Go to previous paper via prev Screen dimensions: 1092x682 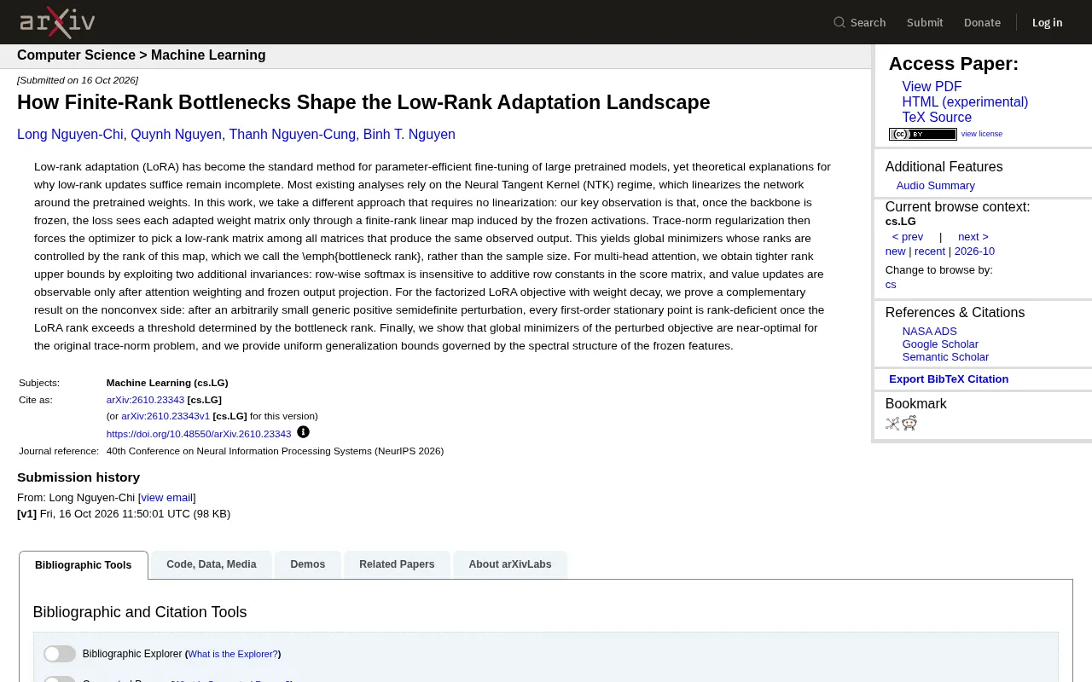pos(908,237)
